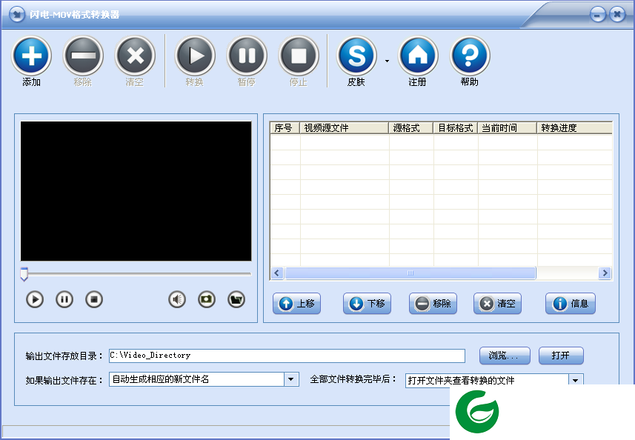
Task: Click the 目标格式 column header
Action: click(x=456, y=128)
